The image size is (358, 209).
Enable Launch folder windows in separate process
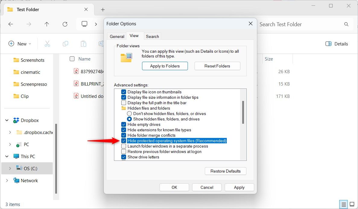coord(124,146)
